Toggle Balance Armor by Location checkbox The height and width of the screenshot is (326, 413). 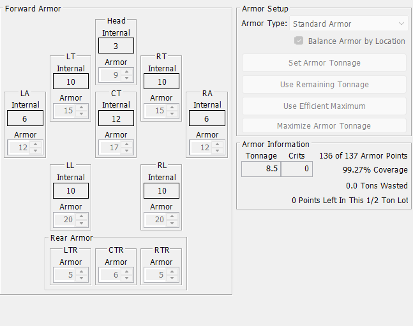(299, 41)
